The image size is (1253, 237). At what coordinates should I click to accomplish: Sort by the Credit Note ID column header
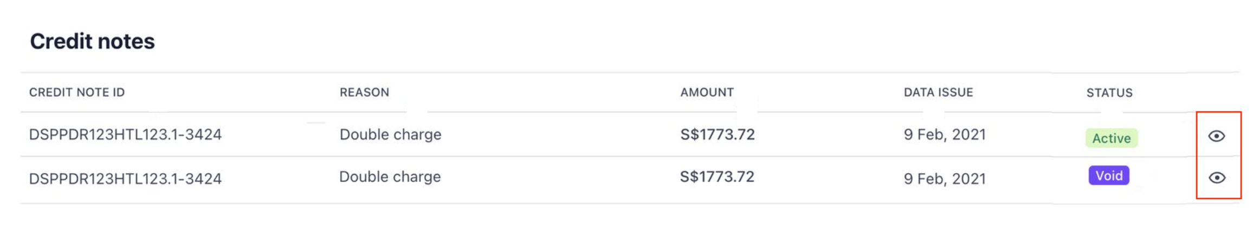click(77, 93)
